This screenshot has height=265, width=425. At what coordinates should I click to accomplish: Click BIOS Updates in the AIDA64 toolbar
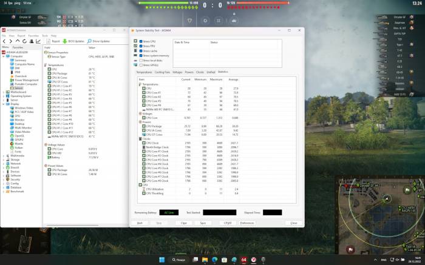(73, 41)
